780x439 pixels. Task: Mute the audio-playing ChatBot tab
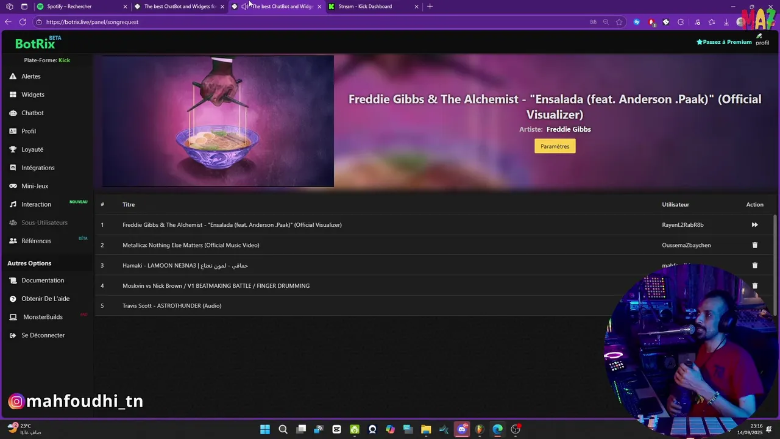click(244, 7)
